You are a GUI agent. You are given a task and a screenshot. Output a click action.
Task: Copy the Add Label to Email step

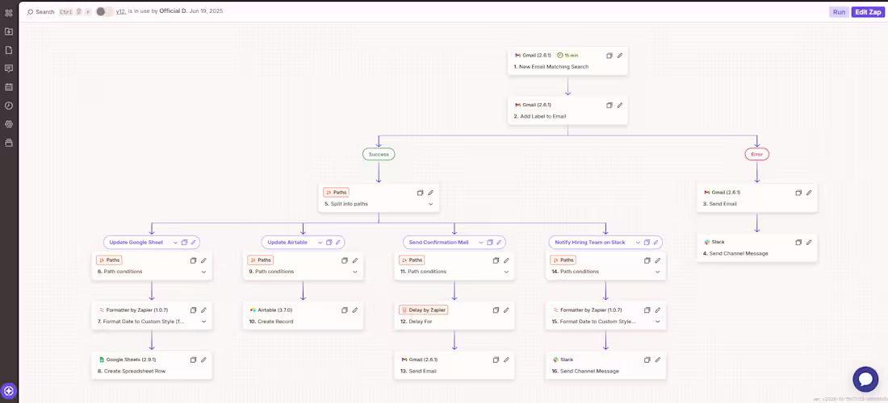[x=609, y=105]
